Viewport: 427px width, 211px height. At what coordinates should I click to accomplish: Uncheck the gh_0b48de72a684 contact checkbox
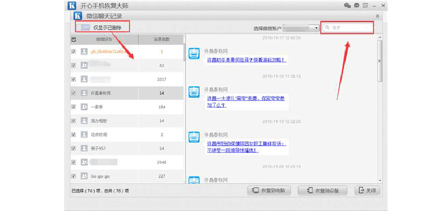click(73, 51)
